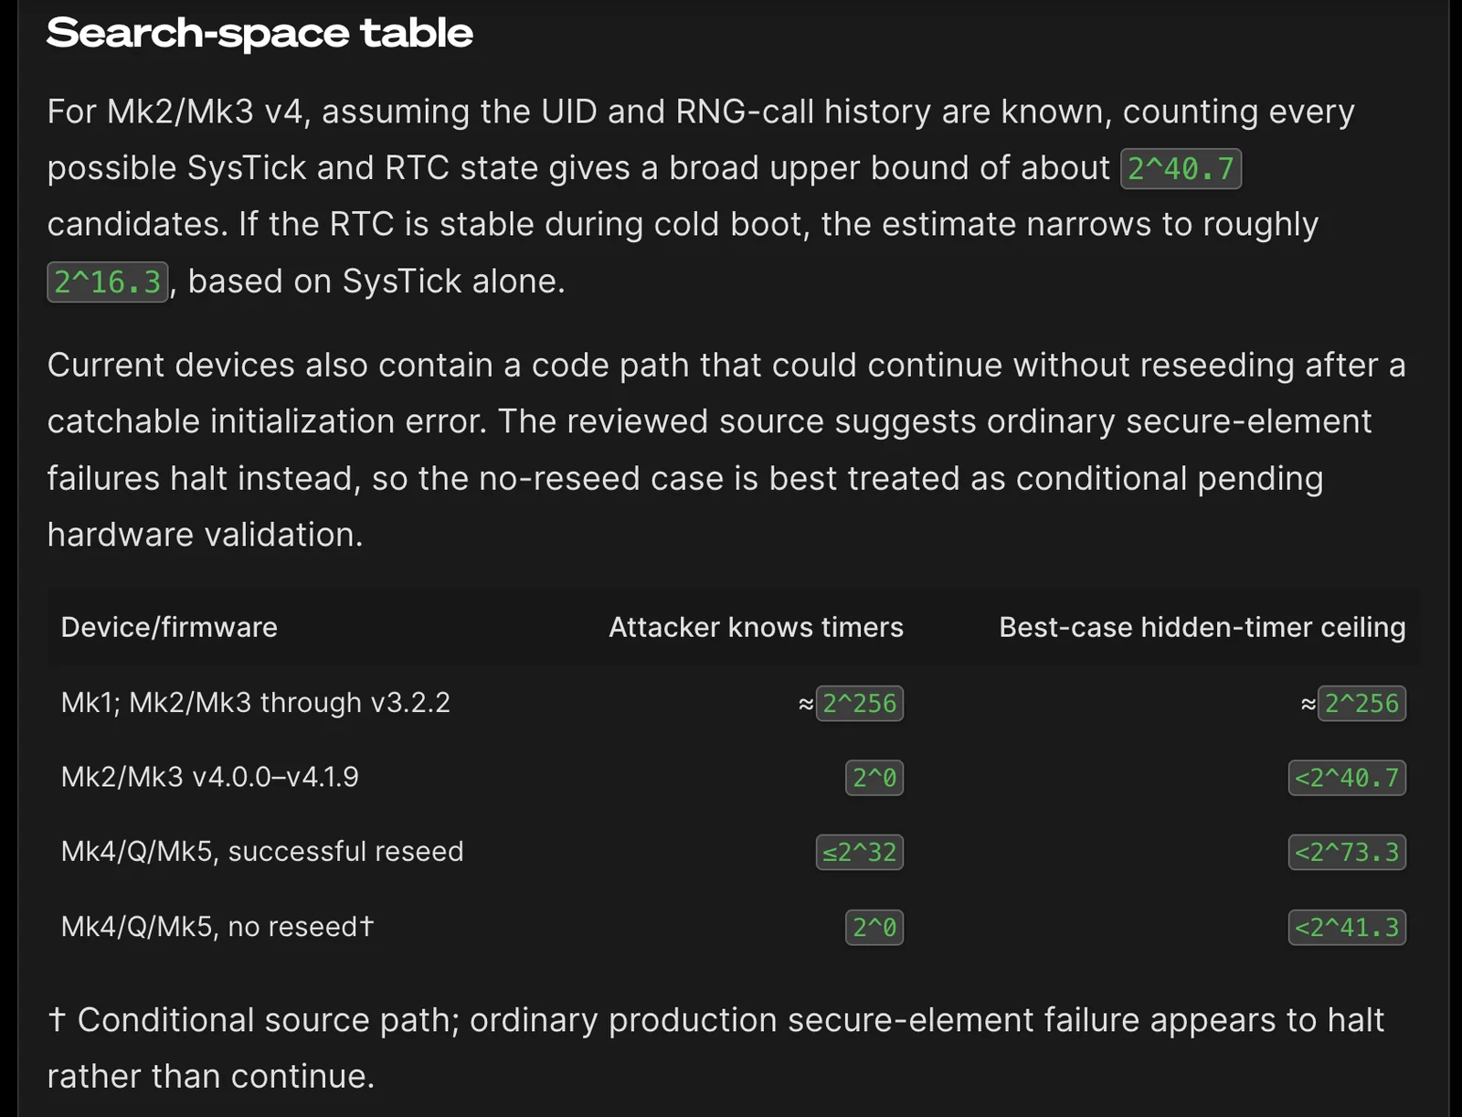Select the 'Best-case hidden-timer ceiling' column header
The width and height of the screenshot is (1462, 1117).
click(x=1202, y=627)
